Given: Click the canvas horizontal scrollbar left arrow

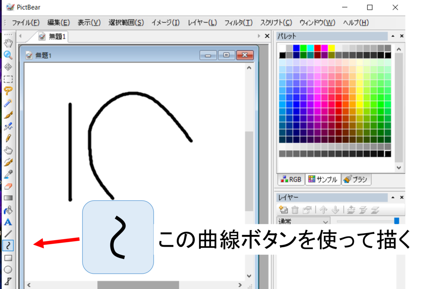Looking at the screenshot, I should (x=29, y=285).
